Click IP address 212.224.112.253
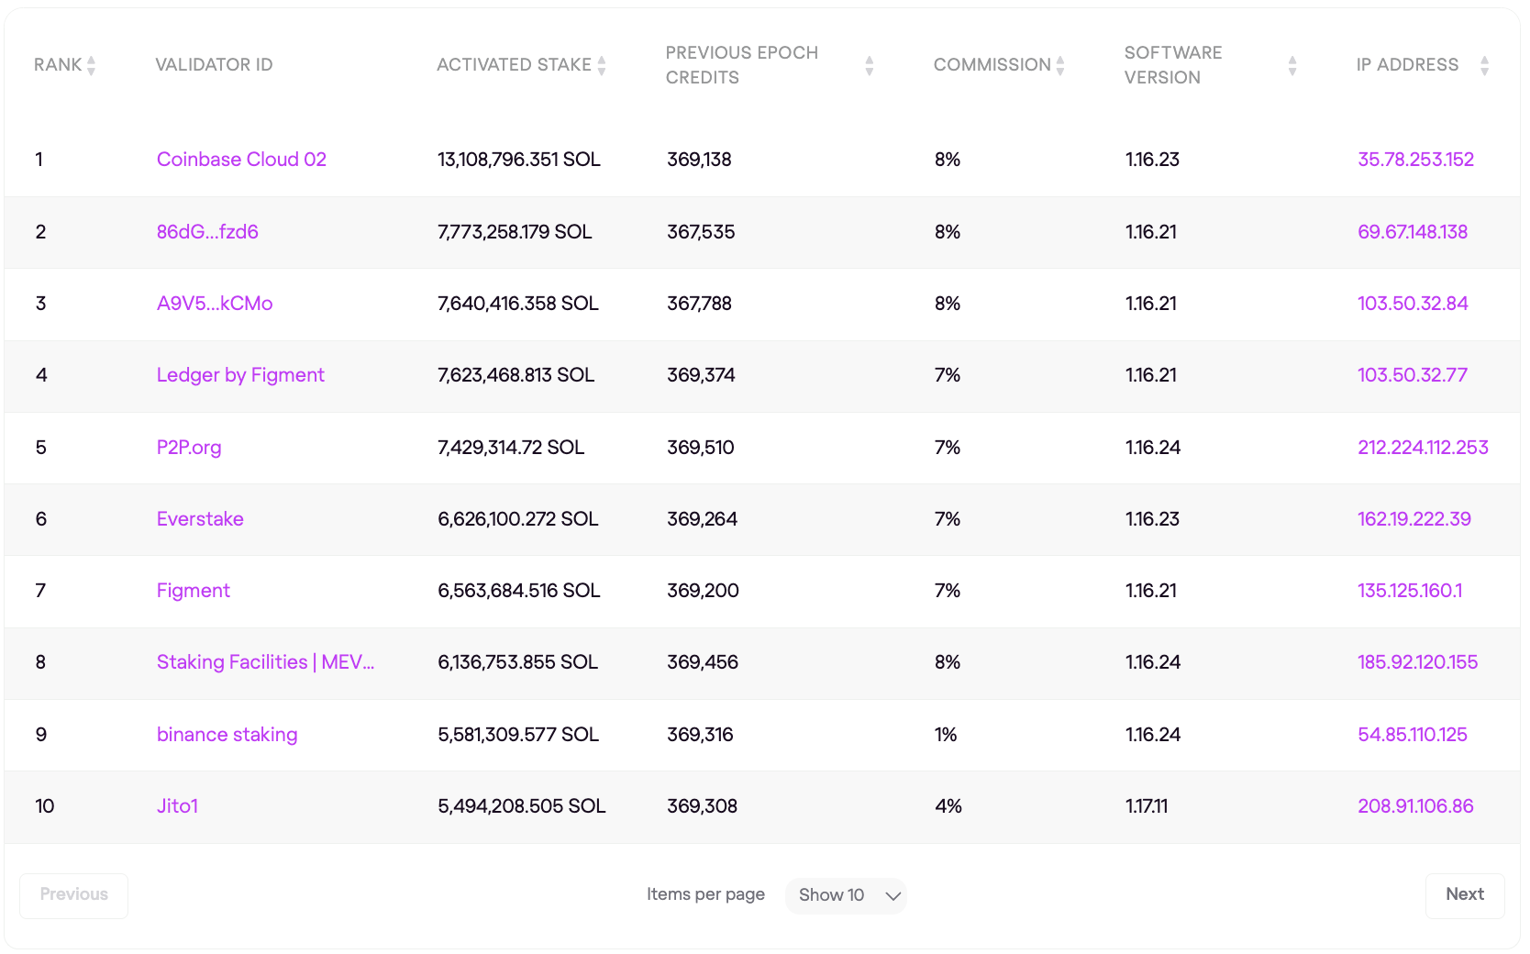The image size is (1530, 954). click(1423, 448)
